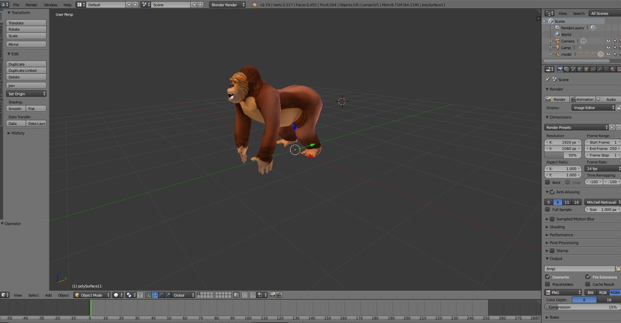The height and width of the screenshot is (323, 621).
Task: Click the resolution percentage 50% slider
Action: (563, 155)
